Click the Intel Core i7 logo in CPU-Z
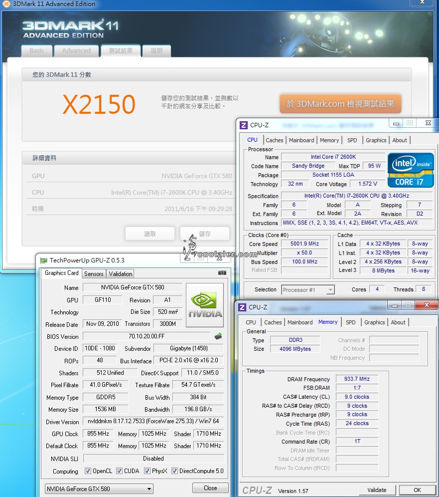Screen dimensions: 439x497 coord(411,170)
